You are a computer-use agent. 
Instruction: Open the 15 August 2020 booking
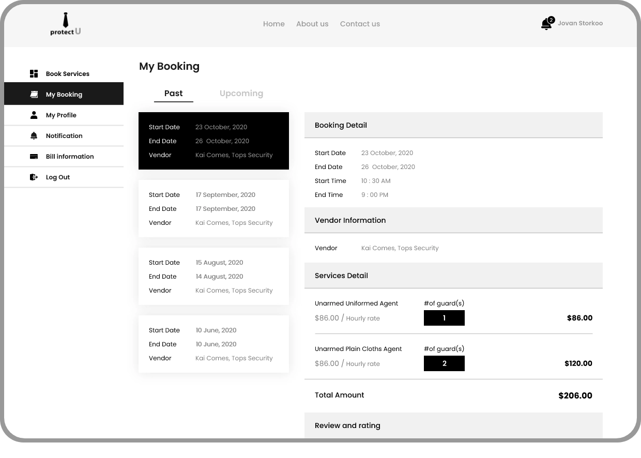213,276
